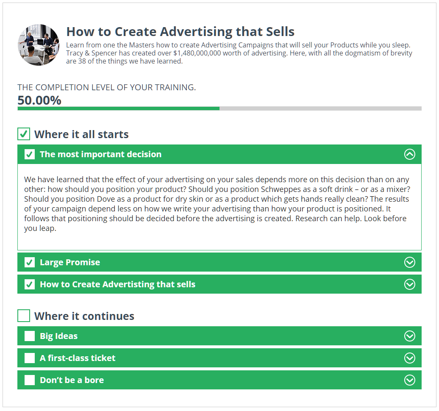The image size is (439, 411).
Task: Click the 'Where it continues' section heading
Action: point(84,316)
